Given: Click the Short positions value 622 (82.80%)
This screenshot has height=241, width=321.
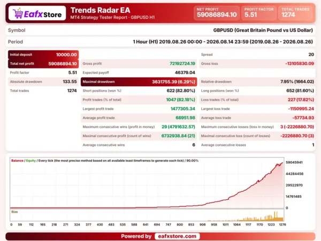Looking at the screenshot, I should pos(181,91).
